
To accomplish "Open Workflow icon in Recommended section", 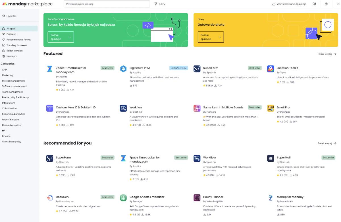I will (x=197, y=158).
